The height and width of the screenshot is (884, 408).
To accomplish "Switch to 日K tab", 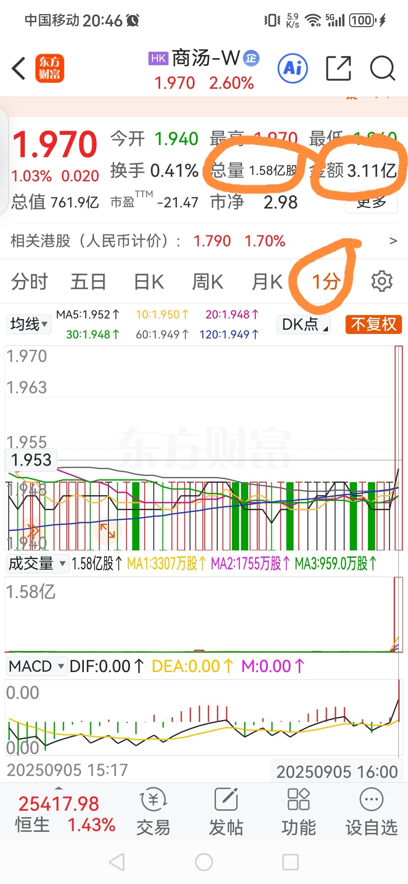I will click(149, 281).
